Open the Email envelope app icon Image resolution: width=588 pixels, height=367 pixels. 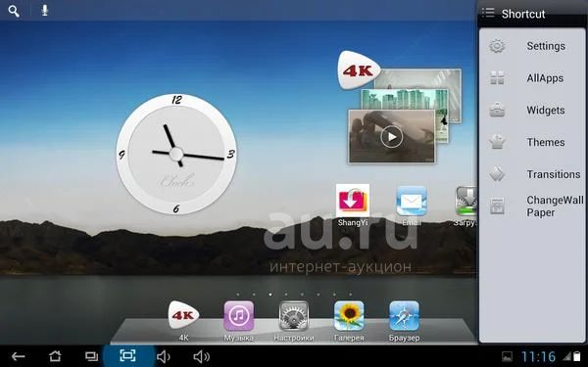point(412,201)
